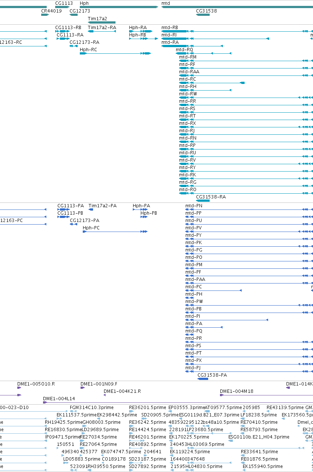Click transcript label CG12173-RA

(84, 42)
